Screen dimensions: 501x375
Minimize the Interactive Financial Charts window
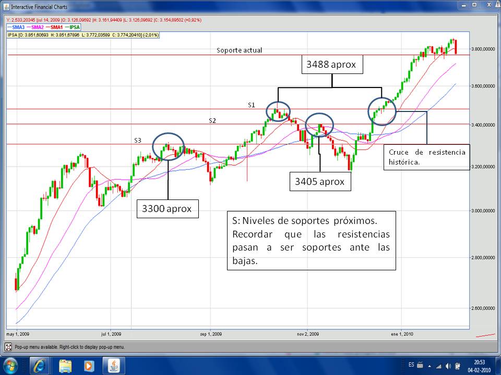click(x=464, y=5)
